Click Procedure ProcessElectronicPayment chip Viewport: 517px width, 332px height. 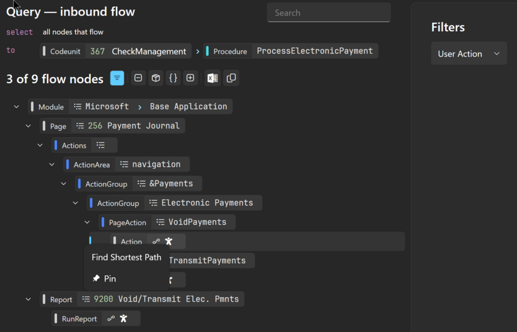click(291, 52)
